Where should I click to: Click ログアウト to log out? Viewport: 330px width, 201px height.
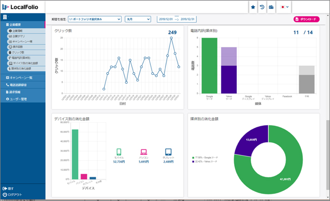click(12, 194)
